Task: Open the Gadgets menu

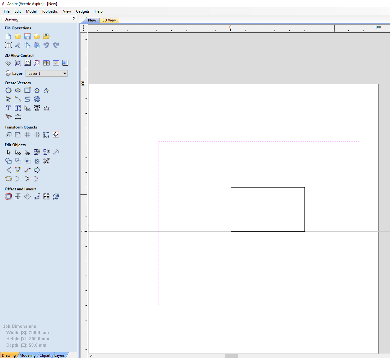Action: 83,11
